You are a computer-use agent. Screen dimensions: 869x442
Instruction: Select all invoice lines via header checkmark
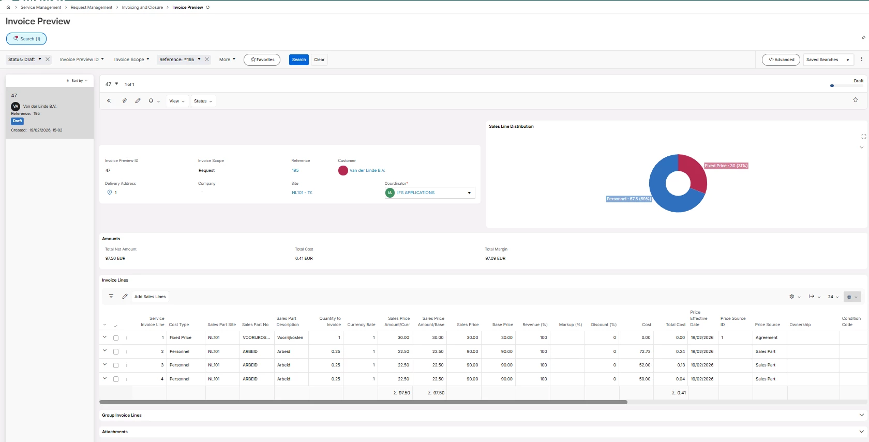click(115, 326)
